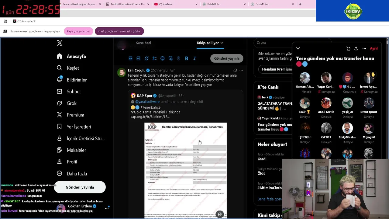Viewport: 389px width, 219px height.
Task: Switch to Sana özel tab
Action: pyautogui.click(x=143, y=43)
